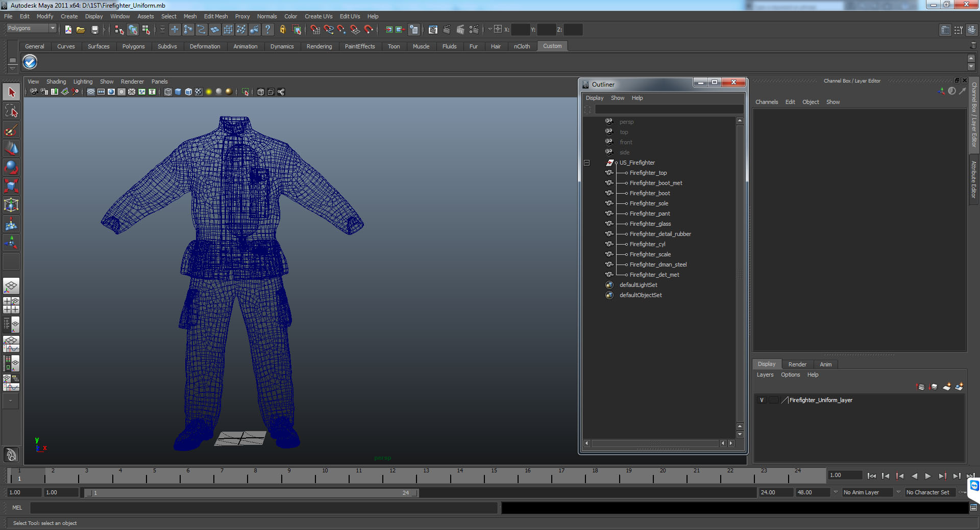Open the Render View window icon
980x530 pixels.
[x=433, y=30]
